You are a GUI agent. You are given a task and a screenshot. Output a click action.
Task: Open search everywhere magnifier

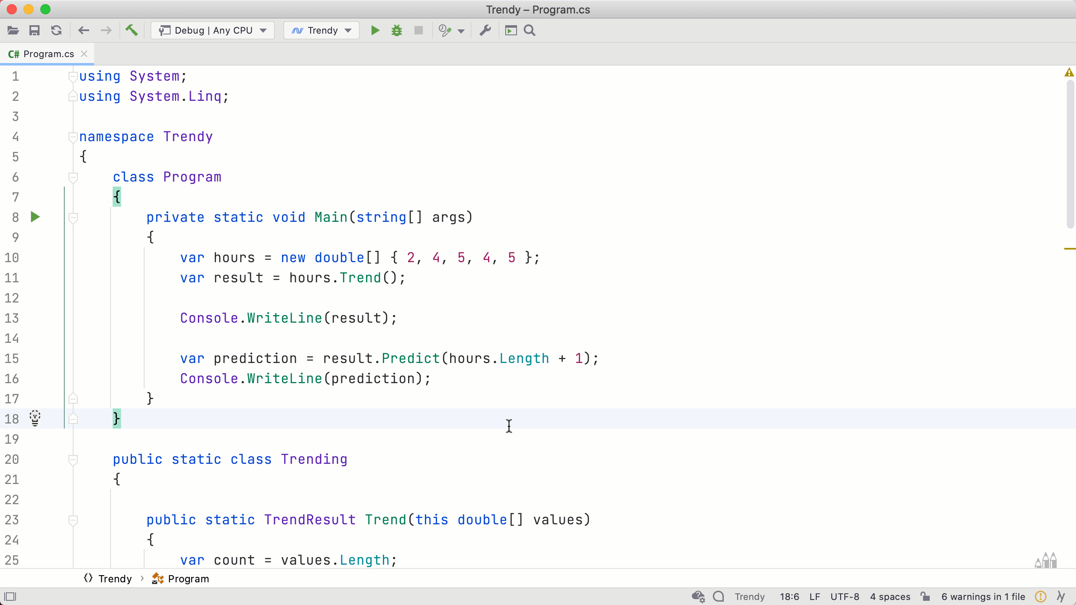coord(530,30)
